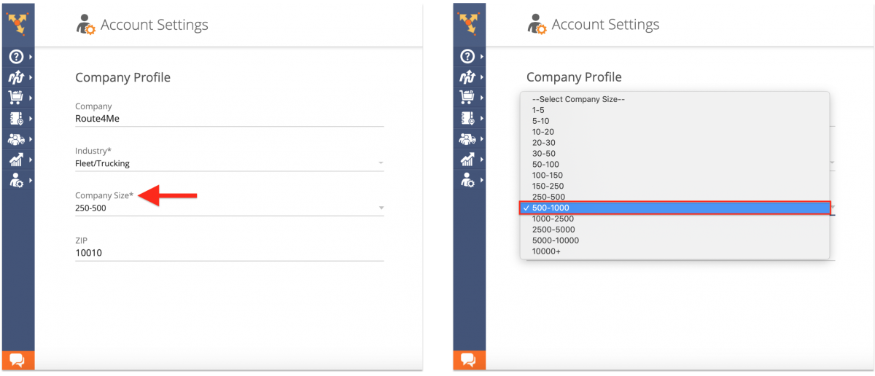
Task: Open the help question-mark icon in left sidebar
Action: pos(16,57)
